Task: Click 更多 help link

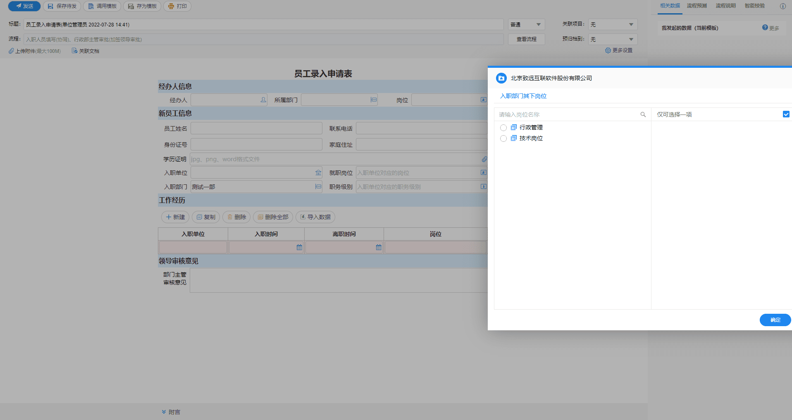Action: point(771,28)
